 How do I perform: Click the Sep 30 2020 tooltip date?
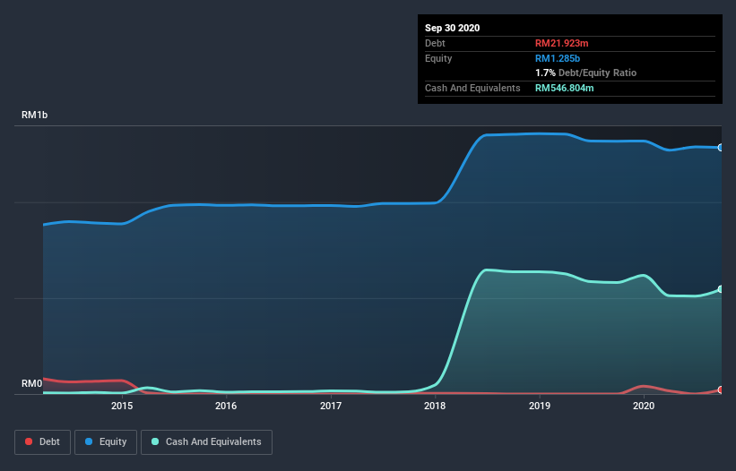[x=452, y=28]
